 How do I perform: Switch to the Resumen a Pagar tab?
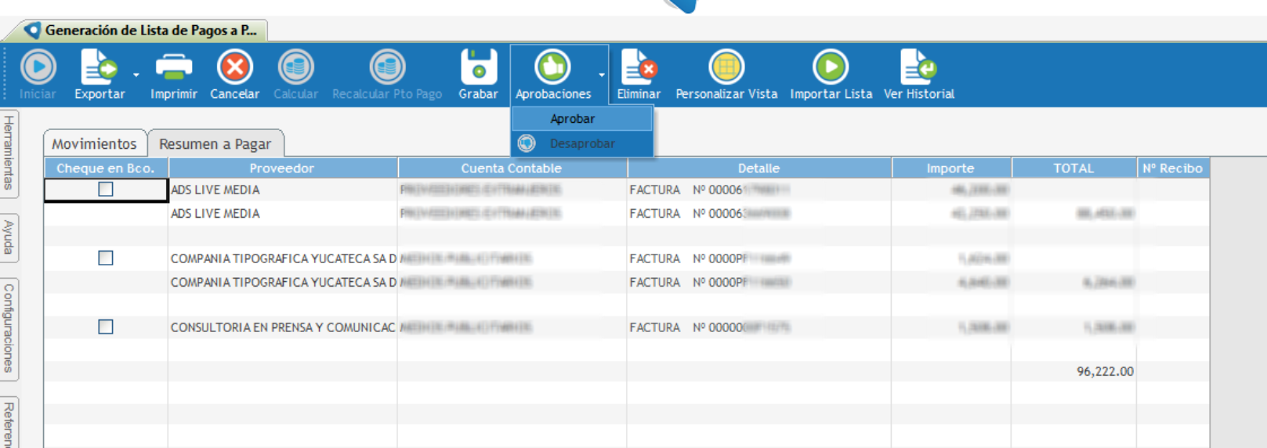tap(215, 144)
